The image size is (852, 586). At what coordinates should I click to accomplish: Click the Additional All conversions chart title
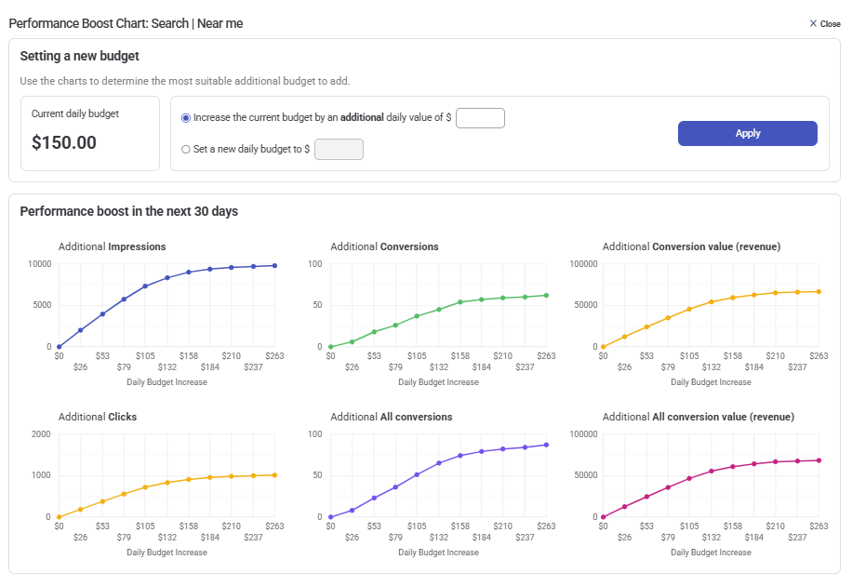coord(391,417)
